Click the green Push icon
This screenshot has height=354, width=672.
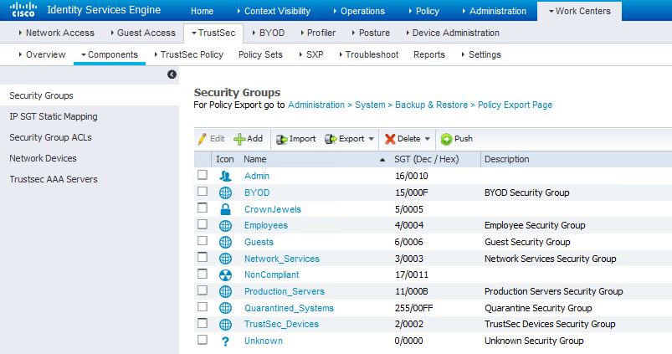pyautogui.click(x=447, y=139)
